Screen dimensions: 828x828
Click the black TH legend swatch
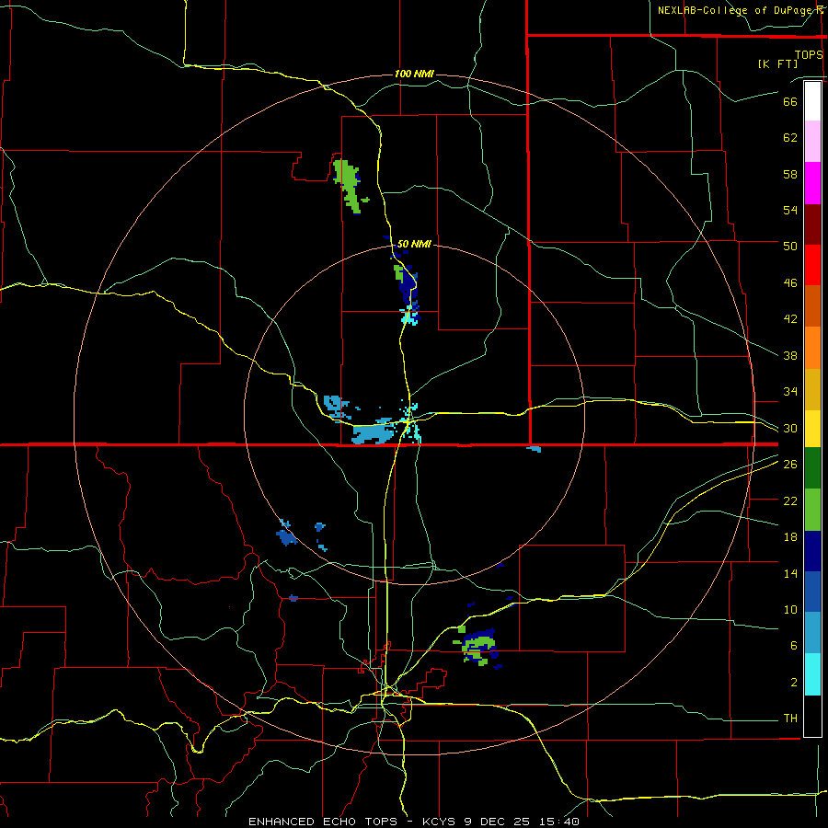pyautogui.click(x=812, y=716)
